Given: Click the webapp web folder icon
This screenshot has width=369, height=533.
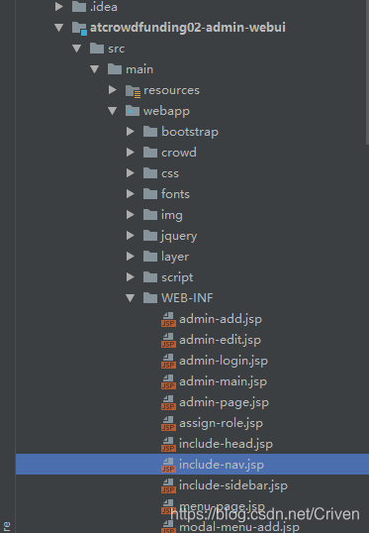Looking at the screenshot, I should point(133,111).
